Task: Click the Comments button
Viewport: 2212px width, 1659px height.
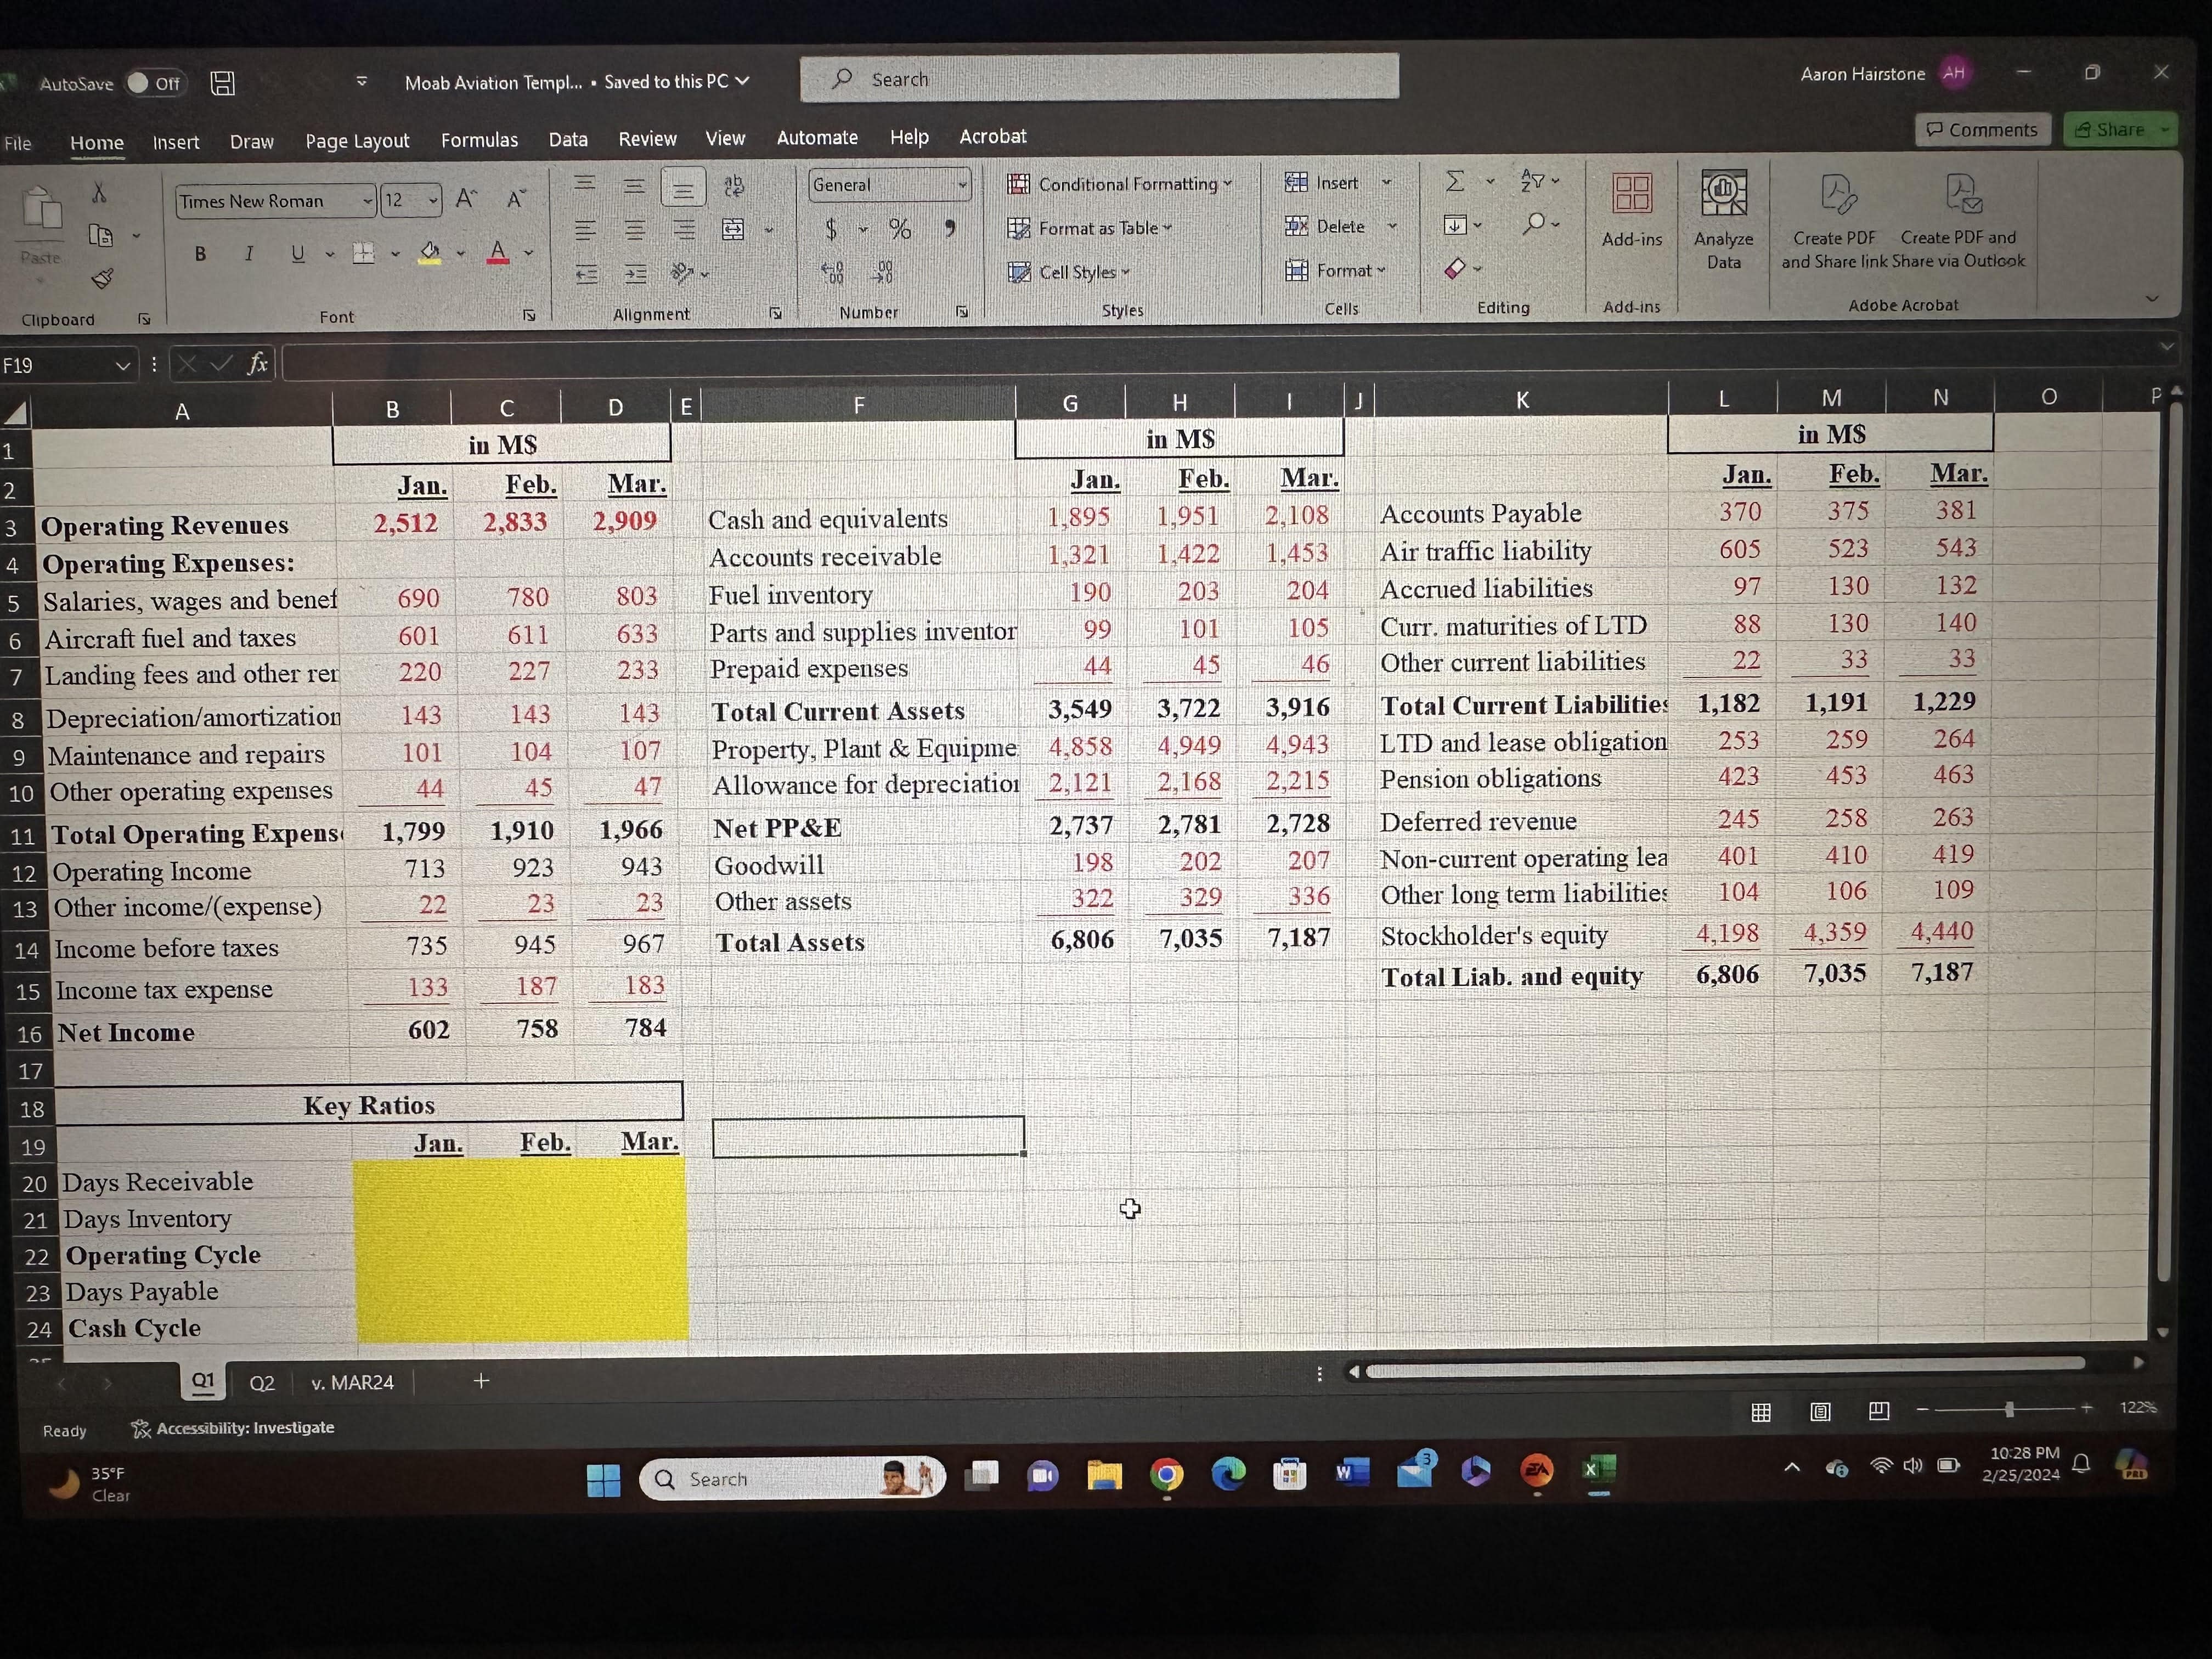Action: [x=1982, y=129]
